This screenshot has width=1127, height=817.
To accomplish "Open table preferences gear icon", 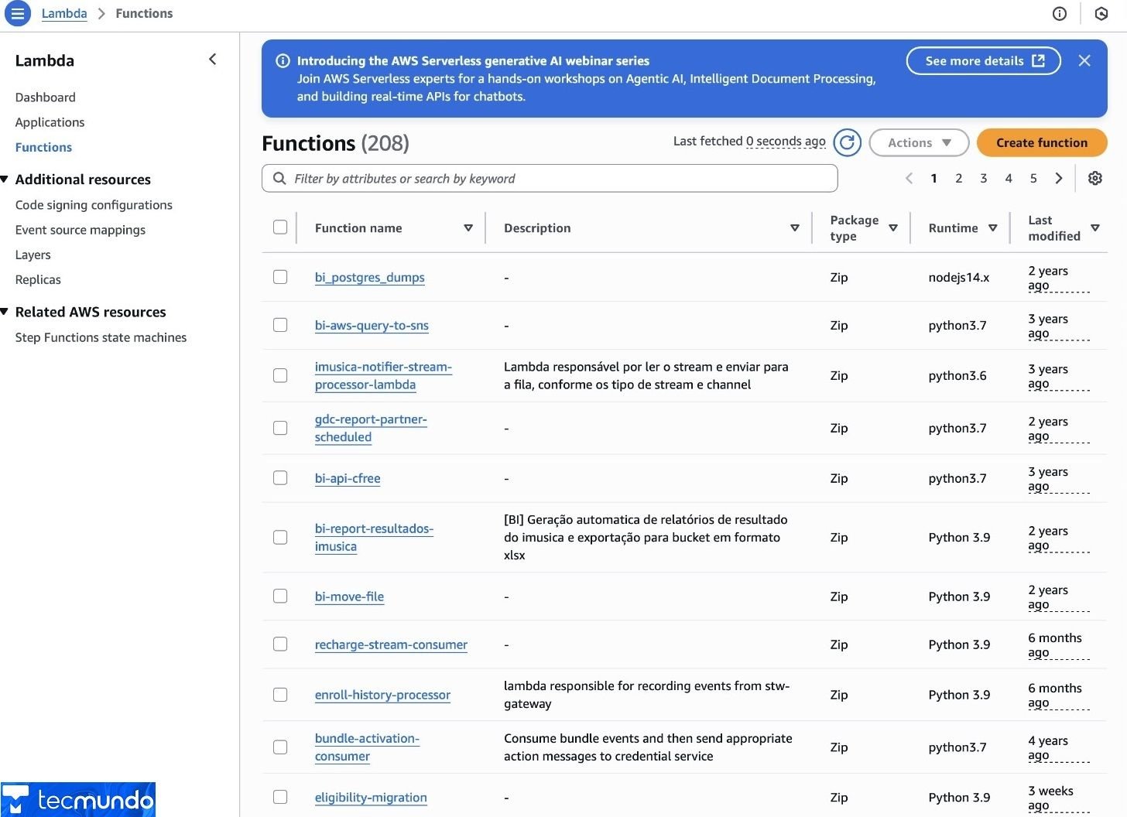I will pos(1095,178).
